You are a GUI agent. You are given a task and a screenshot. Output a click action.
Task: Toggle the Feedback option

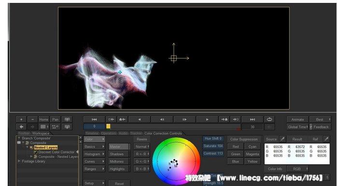(x=320, y=127)
